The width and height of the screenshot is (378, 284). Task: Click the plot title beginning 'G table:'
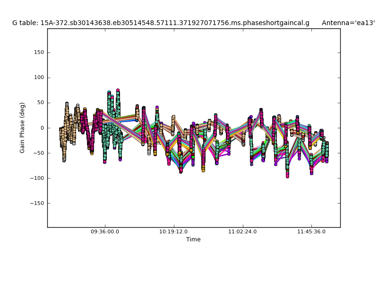point(161,23)
